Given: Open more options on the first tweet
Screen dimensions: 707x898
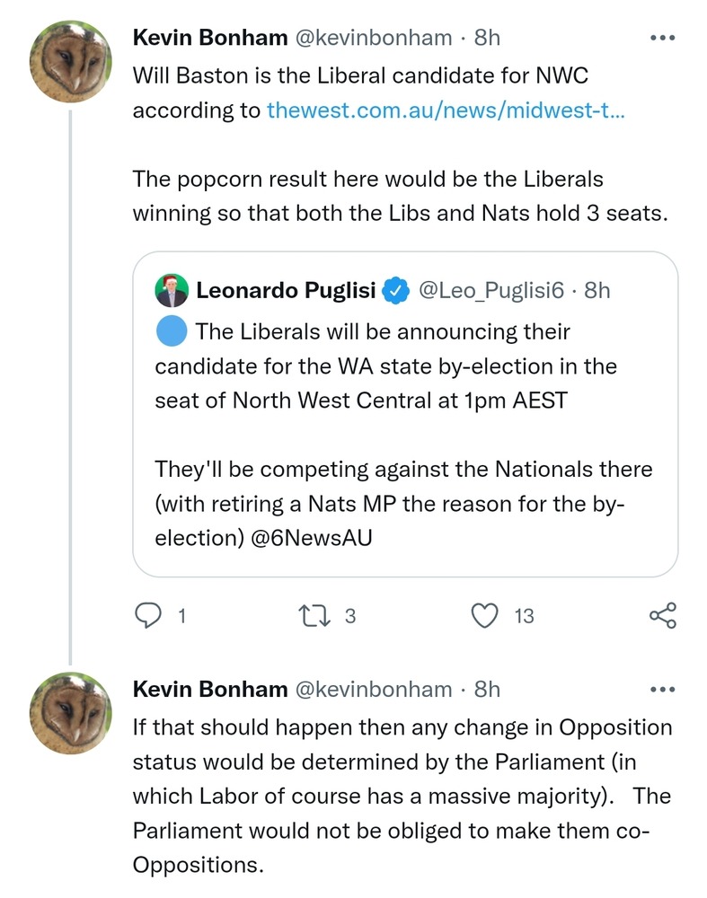Looking at the screenshot, I should pyautogui.click(x=661, y=38).
